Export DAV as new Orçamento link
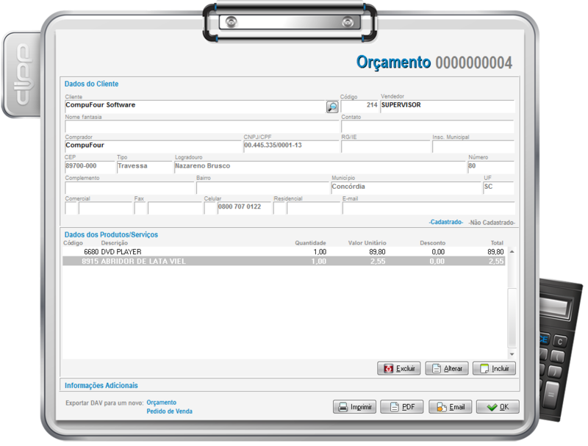Screen dimensions: 588x446 [162, 402]
